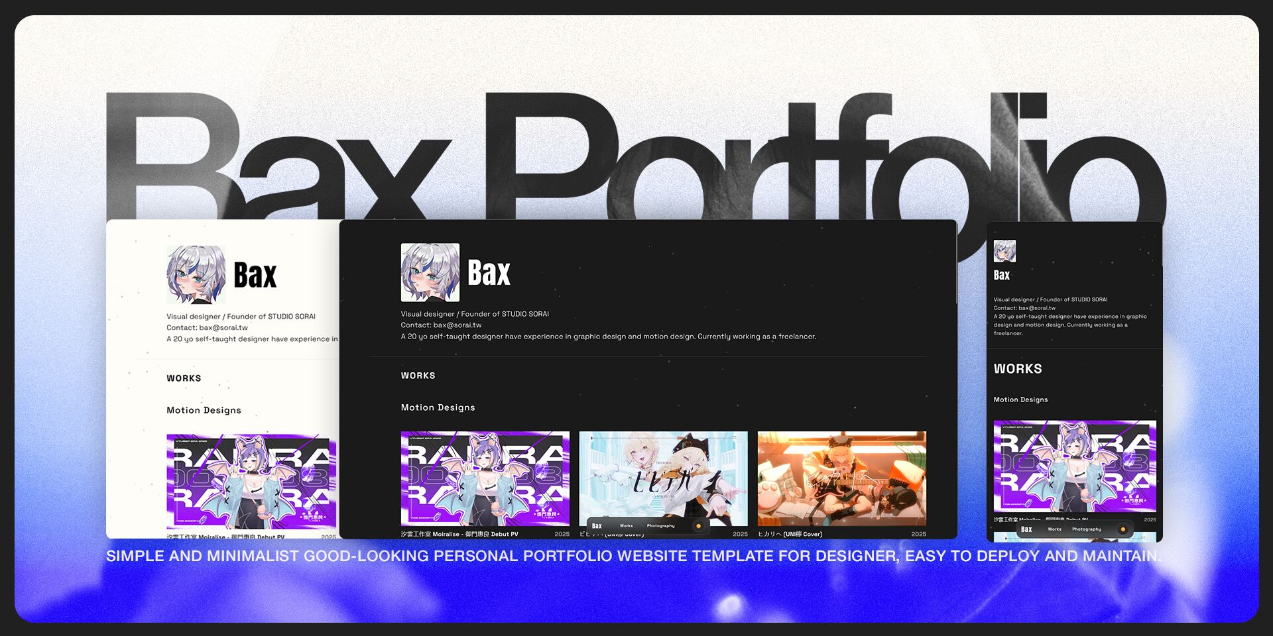Select Photography on the mobile navigation bar
Image resolution: width=1273 pixels, height=636 pixels.
click(1087, 529)
